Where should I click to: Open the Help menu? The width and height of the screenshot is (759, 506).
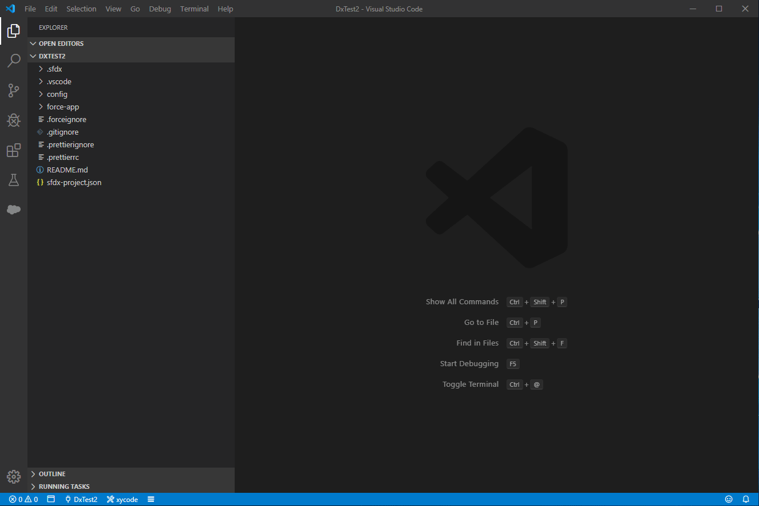coord(226,9)
